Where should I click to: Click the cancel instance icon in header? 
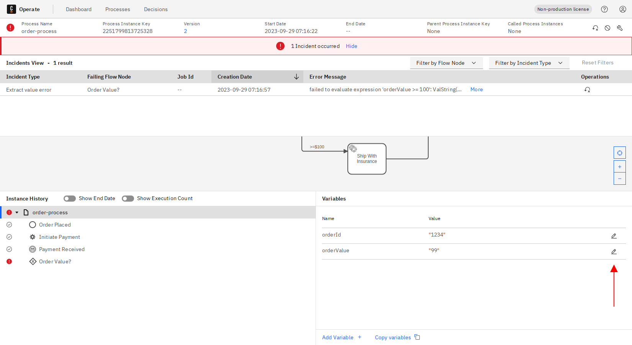(607, 28)
